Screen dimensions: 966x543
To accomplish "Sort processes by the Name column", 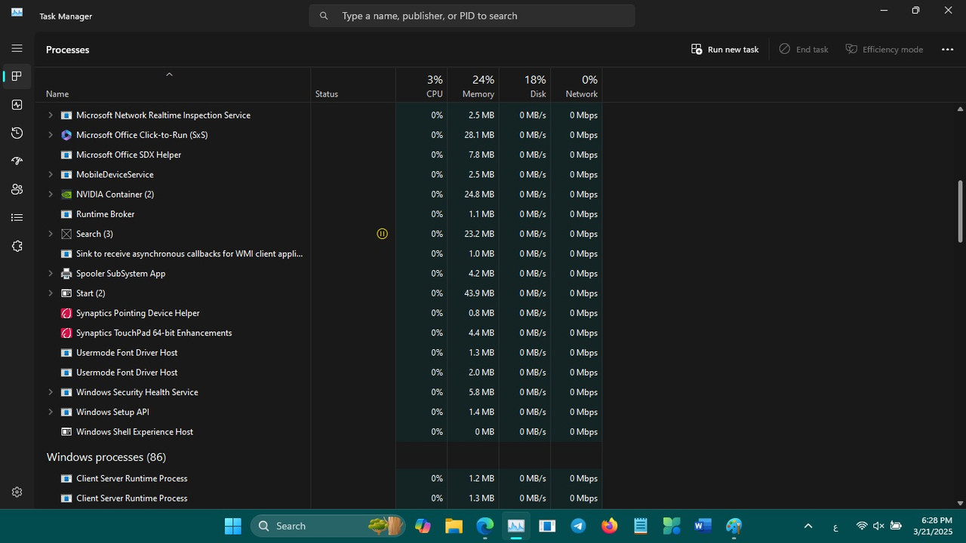I will [x=173, y=84].
